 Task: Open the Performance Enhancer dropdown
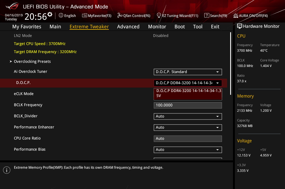pyautogui.click(x=188, y=128)
